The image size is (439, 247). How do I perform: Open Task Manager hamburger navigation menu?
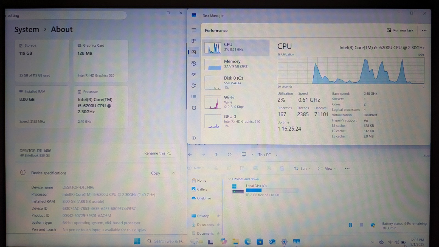[x=194, y=30]
